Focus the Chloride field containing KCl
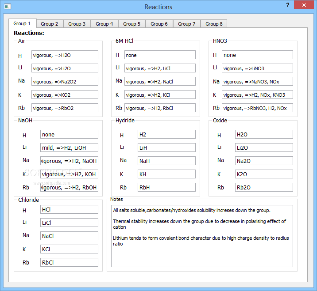Image resolution: width=317 pixels, height=291 pixels. [69, 249]
